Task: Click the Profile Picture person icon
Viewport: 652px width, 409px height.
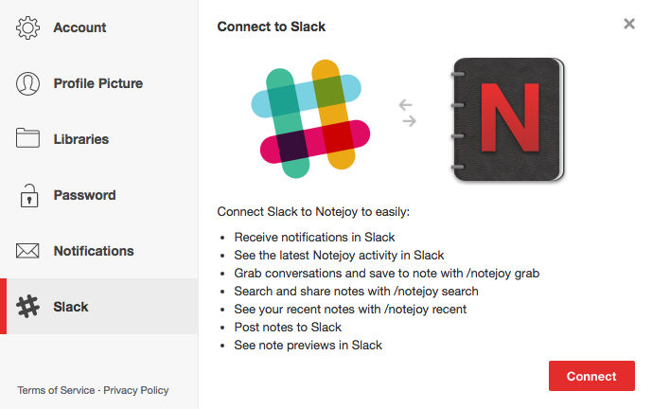Action: click(x=27, y=83)
